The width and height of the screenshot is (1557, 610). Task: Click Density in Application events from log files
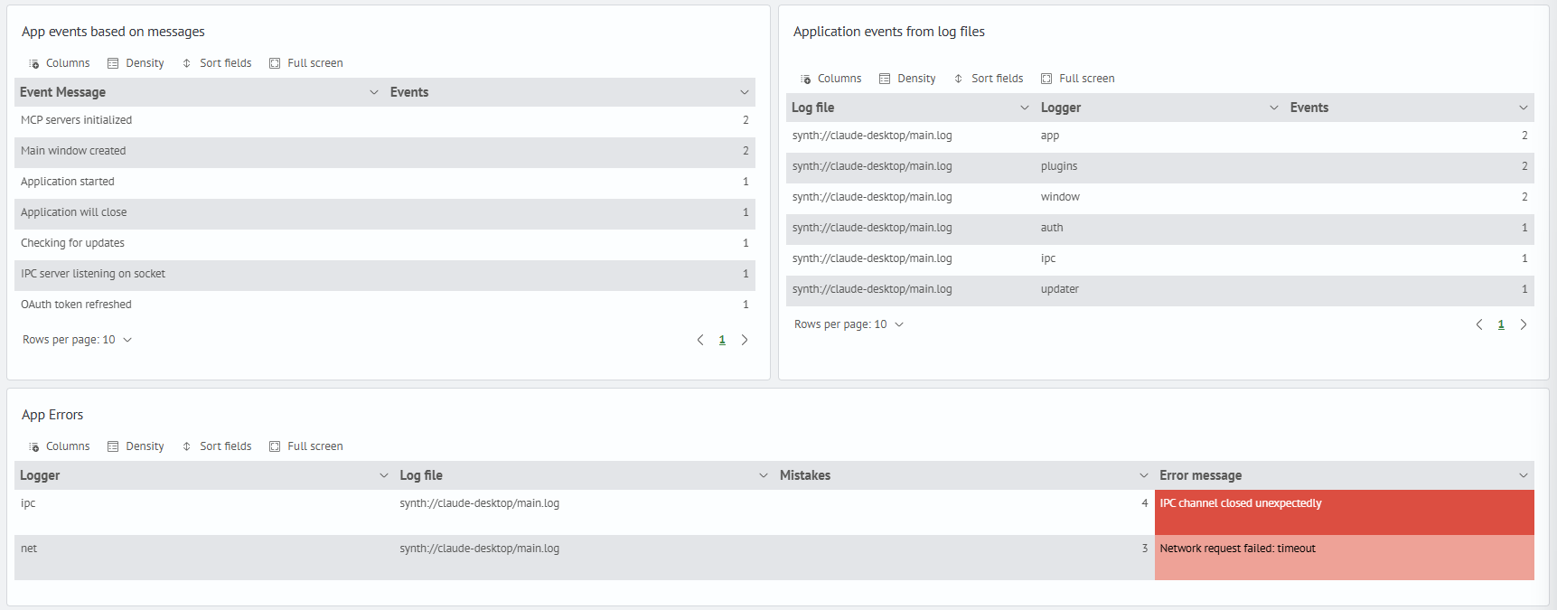pos(907,79)
